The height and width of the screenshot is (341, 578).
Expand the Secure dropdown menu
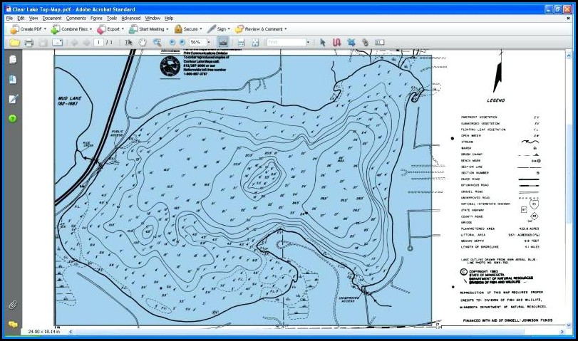202,29
